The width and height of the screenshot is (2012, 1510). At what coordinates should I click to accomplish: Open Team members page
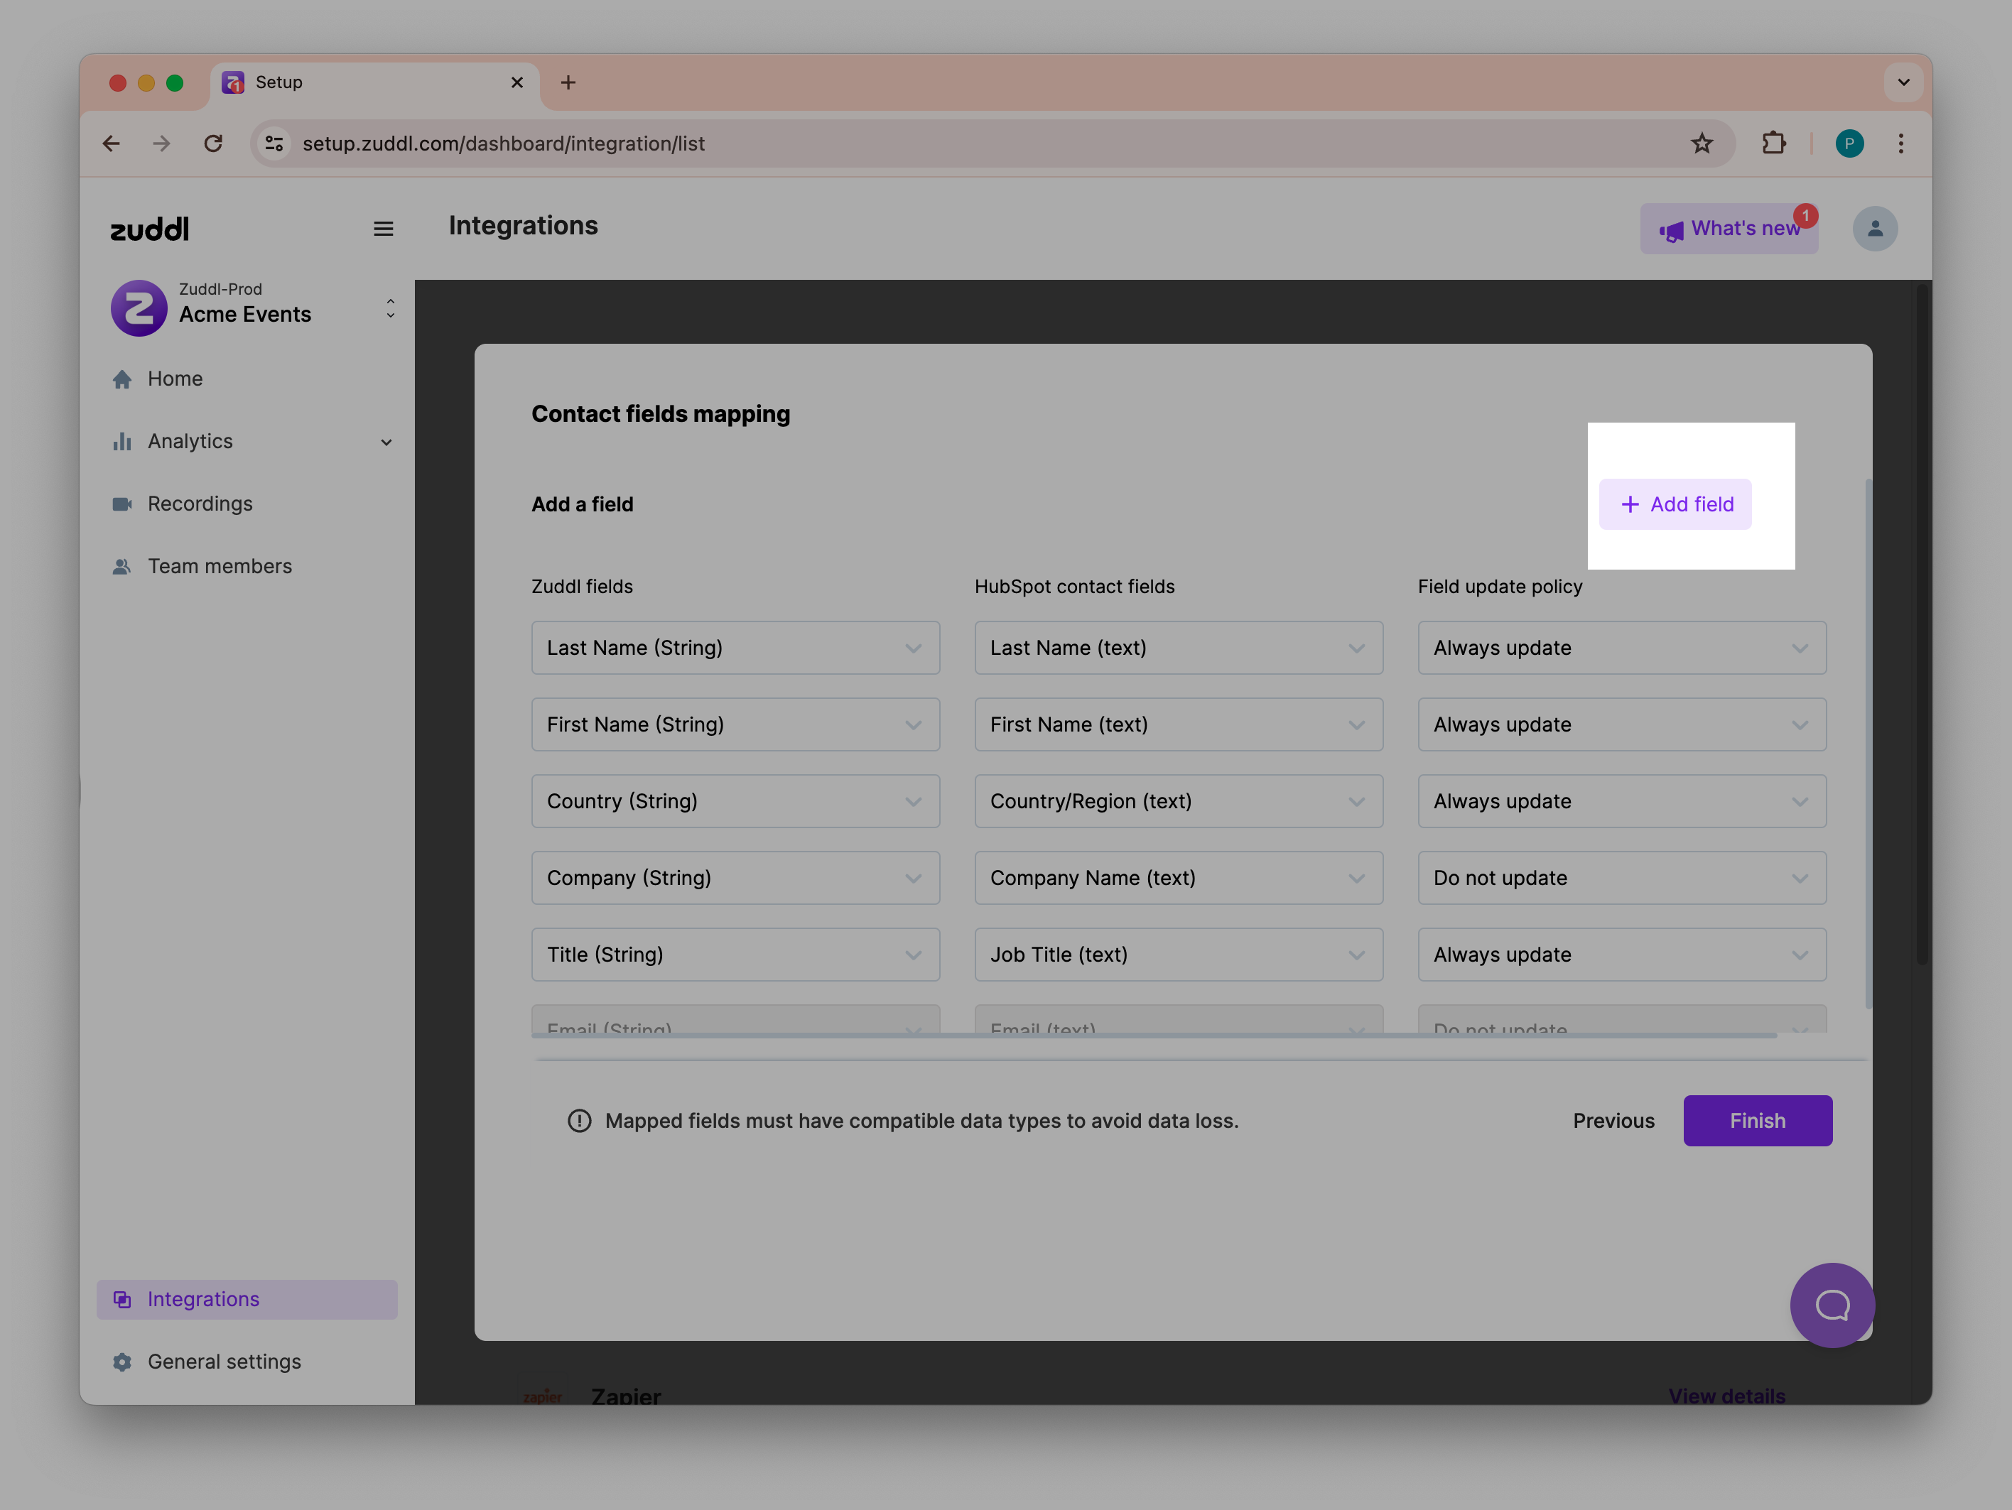coord(220,566)
